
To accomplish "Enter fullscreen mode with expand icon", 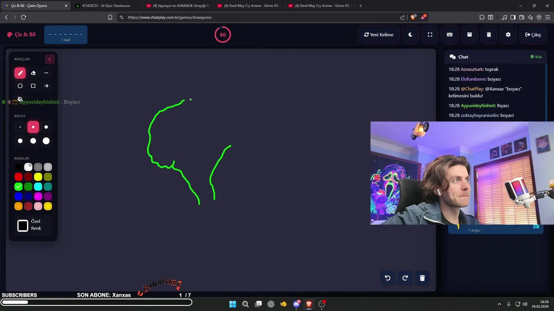I will [x=430, y=35].
